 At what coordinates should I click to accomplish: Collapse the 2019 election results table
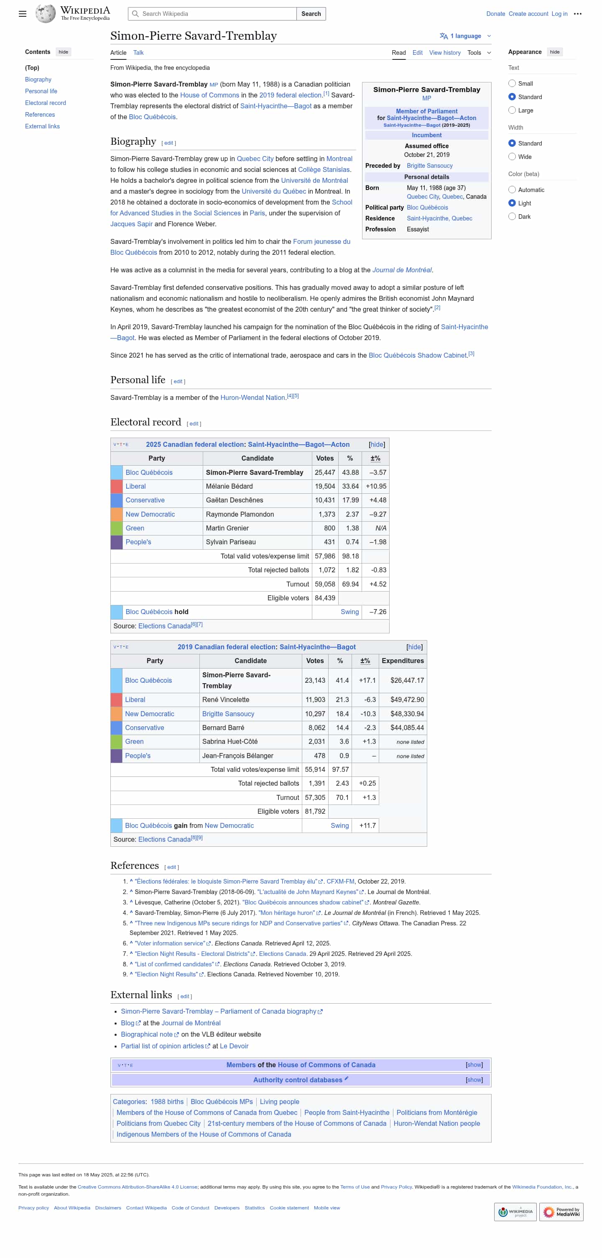tap(414, 647)
